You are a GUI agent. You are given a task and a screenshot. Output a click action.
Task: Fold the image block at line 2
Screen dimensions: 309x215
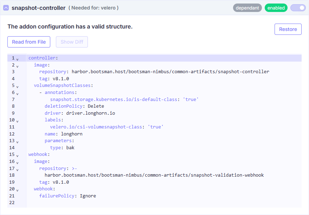[x=18, y=66]
